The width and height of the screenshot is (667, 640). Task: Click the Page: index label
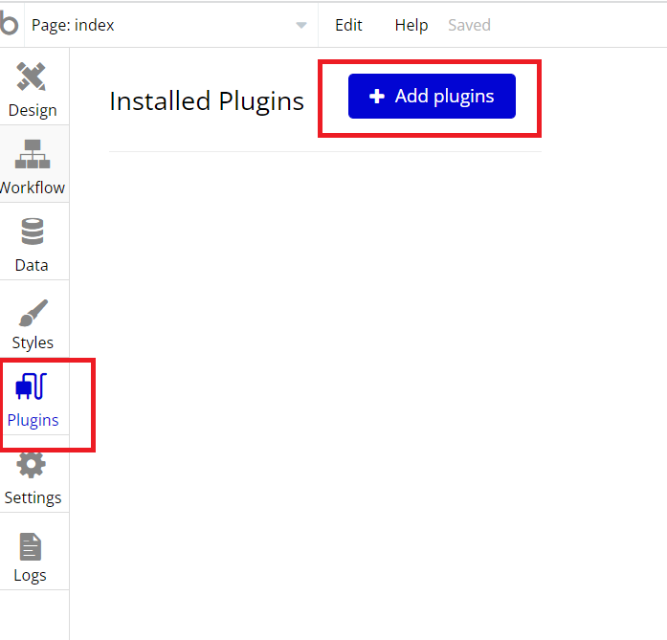click(73, 25)
